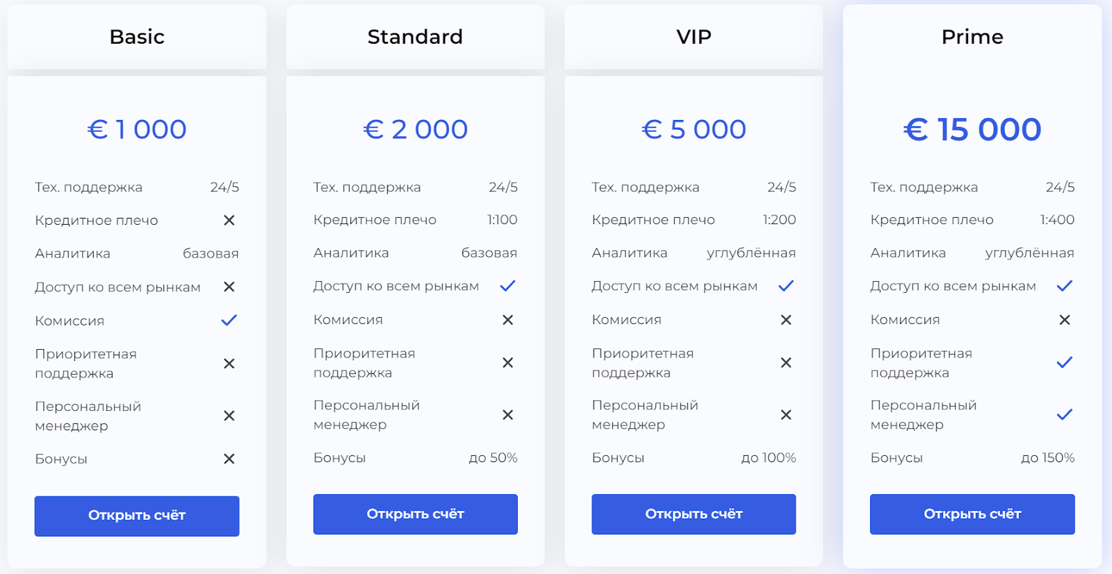Click the VIP plan € 5 000 price
This screenshot has height=574, width=1112.
tap(694, 129)
